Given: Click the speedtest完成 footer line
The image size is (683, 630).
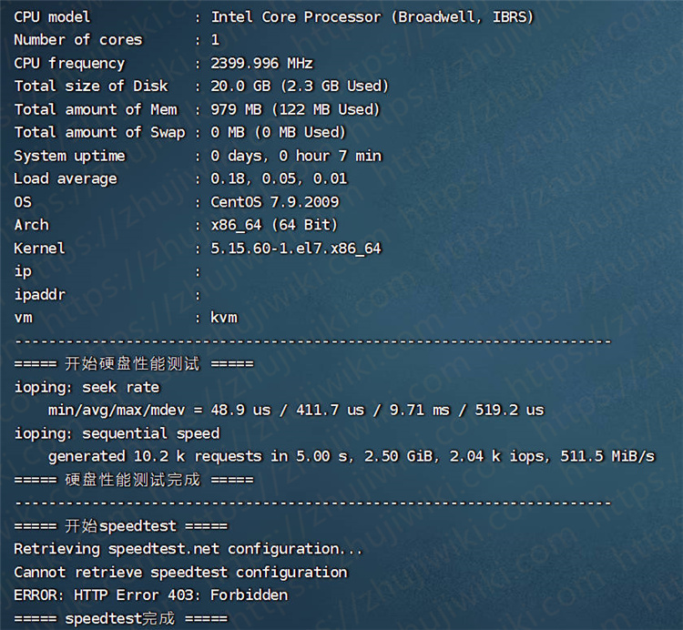Looking at the screenshot, I should tap(120, 619).
